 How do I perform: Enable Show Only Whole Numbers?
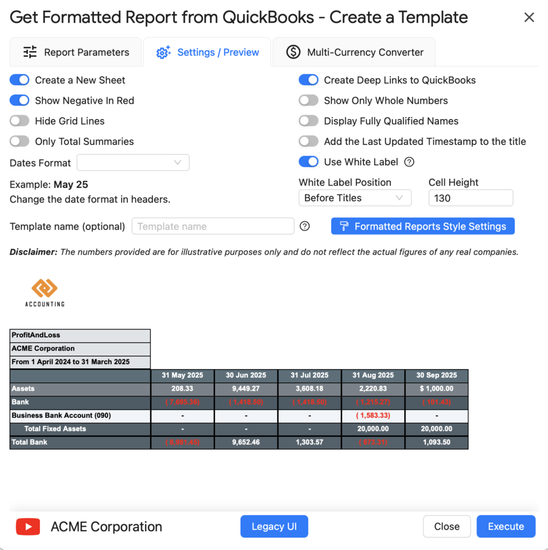(309, 100)
